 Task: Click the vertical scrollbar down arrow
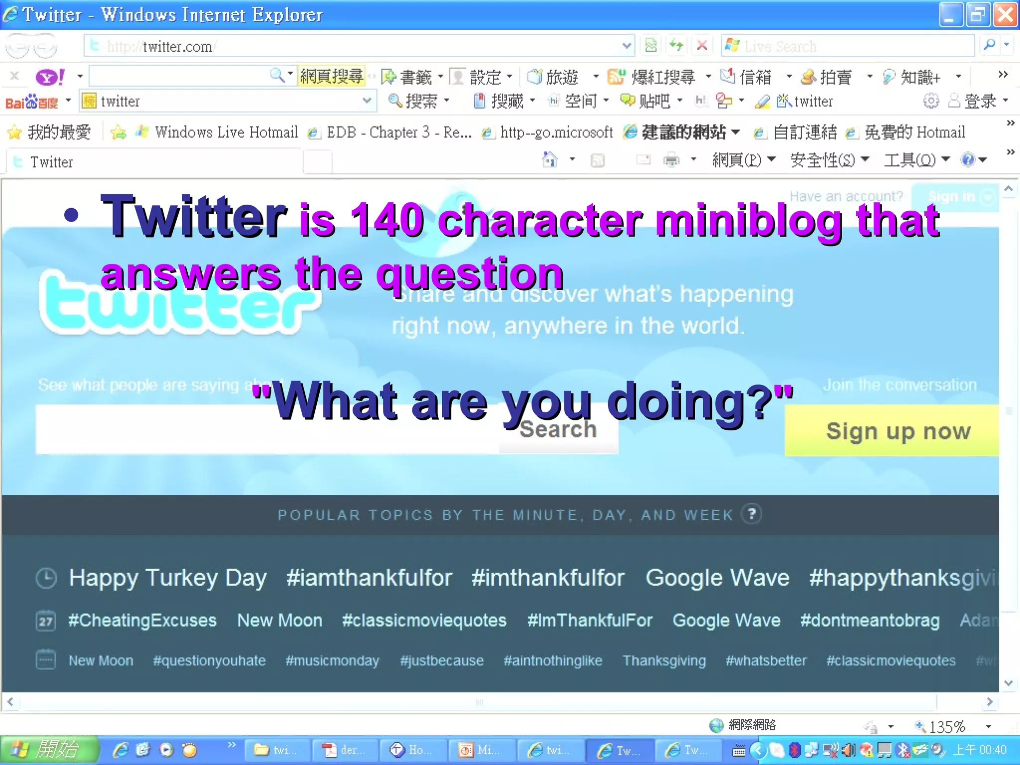coord(1009,683)
